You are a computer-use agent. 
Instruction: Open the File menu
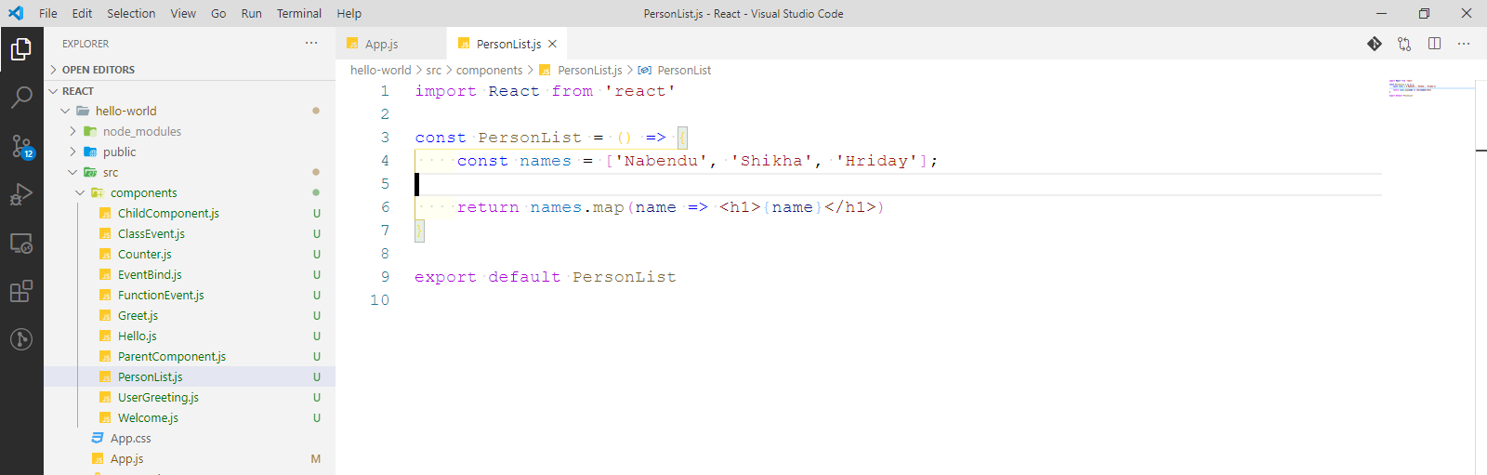click(x=48, y=13)
